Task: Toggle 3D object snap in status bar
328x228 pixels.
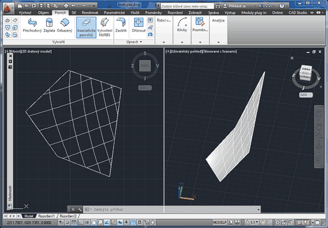Action: 100,223
